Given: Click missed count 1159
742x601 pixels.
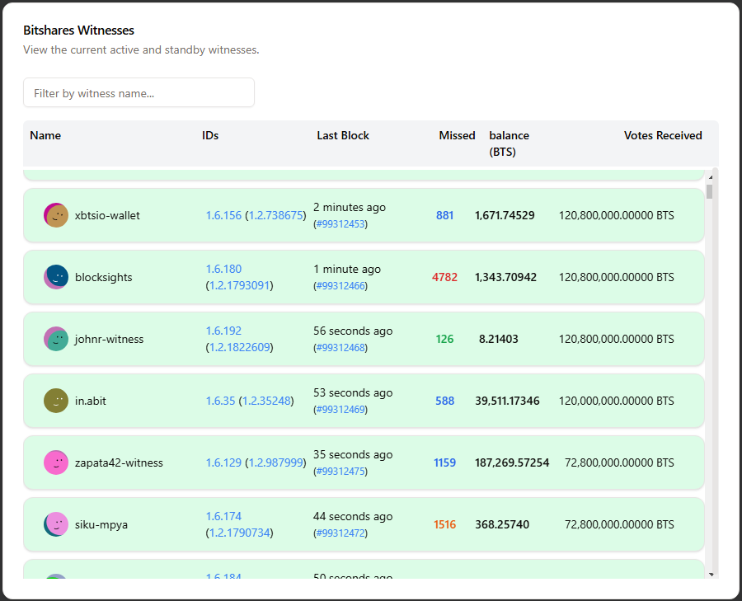Looking at the screenshot, I should tap(444, 462).
